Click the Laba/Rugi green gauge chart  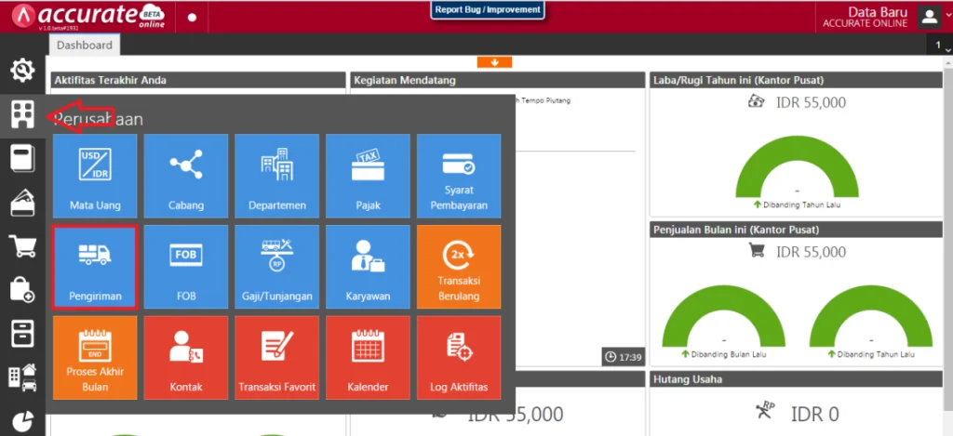coord(797,166)
